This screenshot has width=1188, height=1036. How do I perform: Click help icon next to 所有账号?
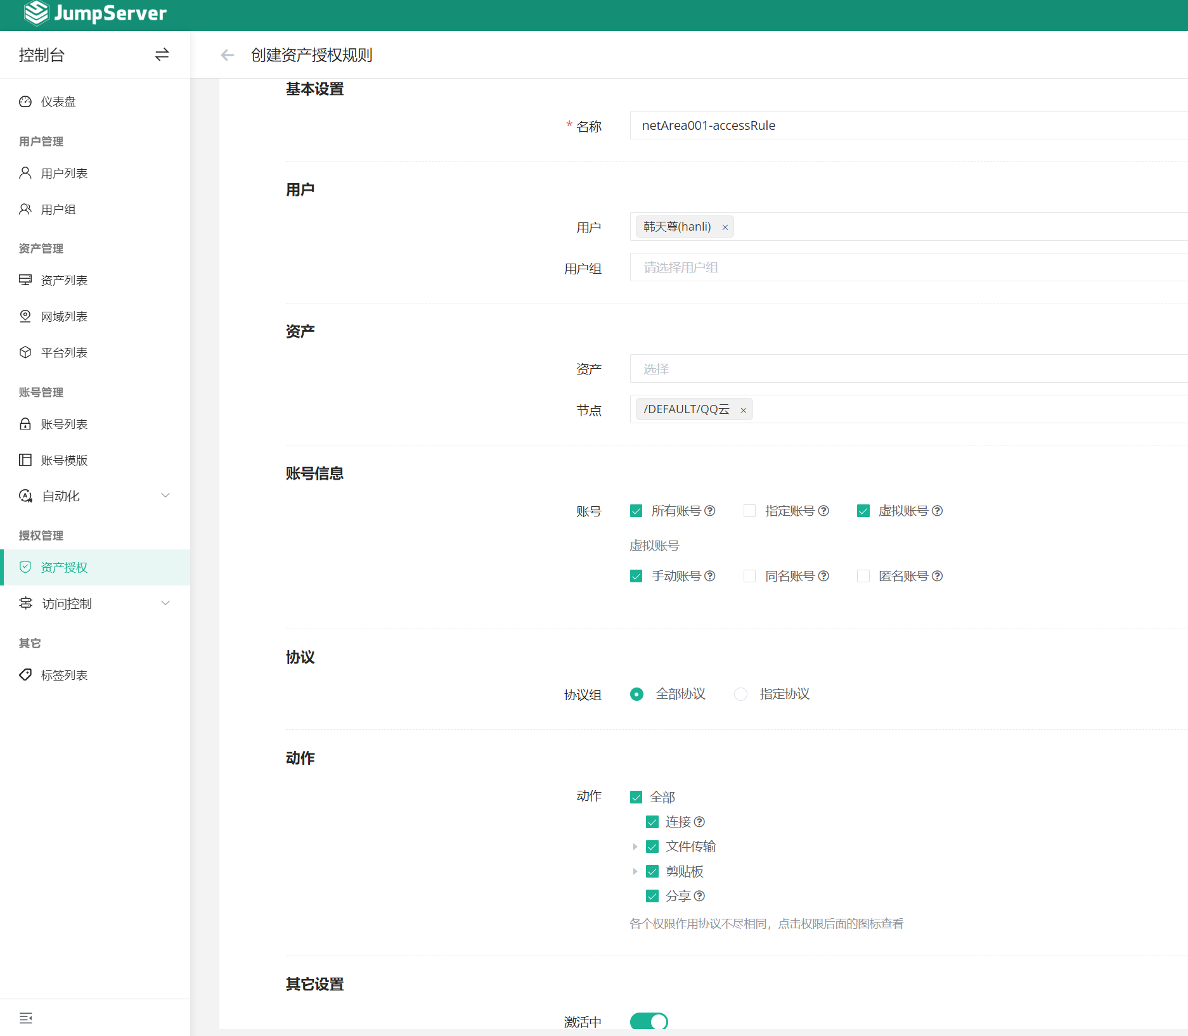tap(710, 511)
